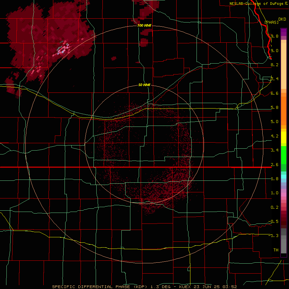This screenshot has height=289, width=289.
Task: Select the 0.2 scale value
Action: 275,207
